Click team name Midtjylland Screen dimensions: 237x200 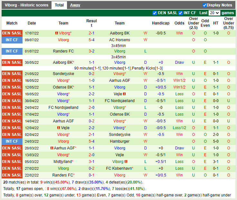pos(62,162)
